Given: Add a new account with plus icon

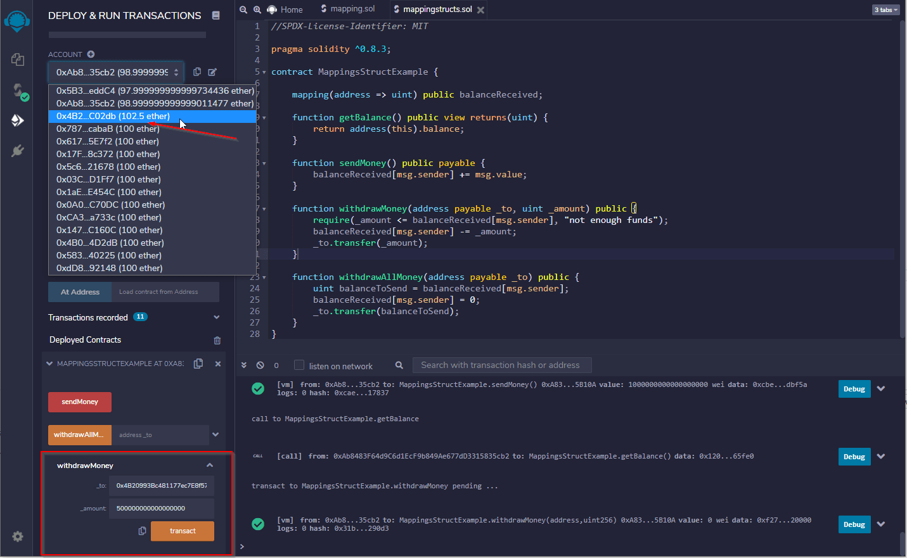Looking at the screenshot, I should click(x=91, y=54).
